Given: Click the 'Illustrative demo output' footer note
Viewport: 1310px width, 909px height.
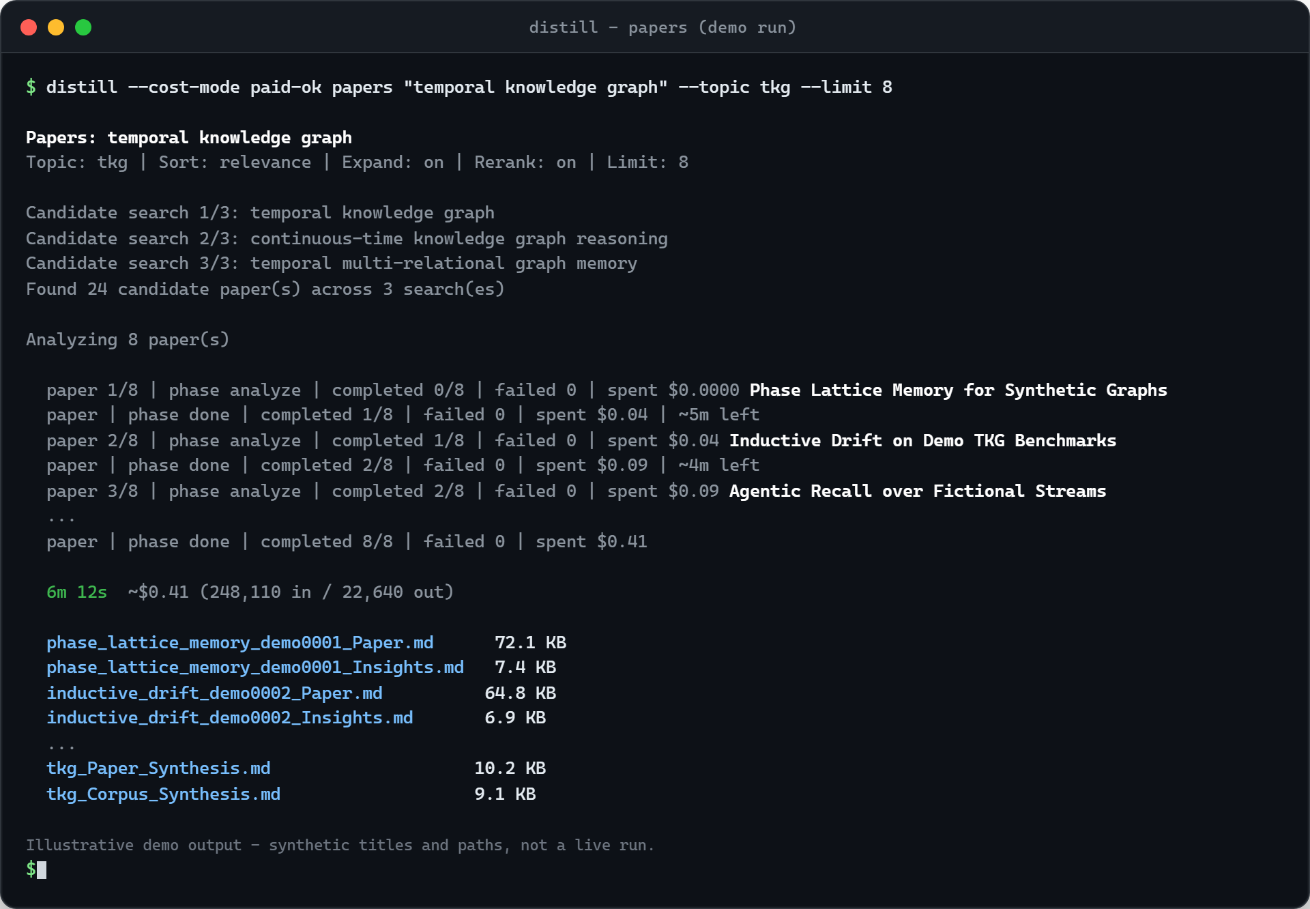Looking at the screenshot, I should [340, 846].
